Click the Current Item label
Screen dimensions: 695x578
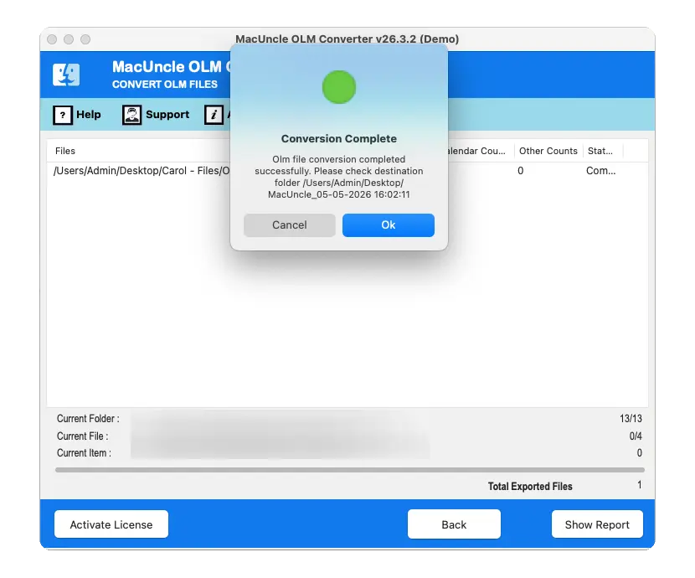pos(84,453)
